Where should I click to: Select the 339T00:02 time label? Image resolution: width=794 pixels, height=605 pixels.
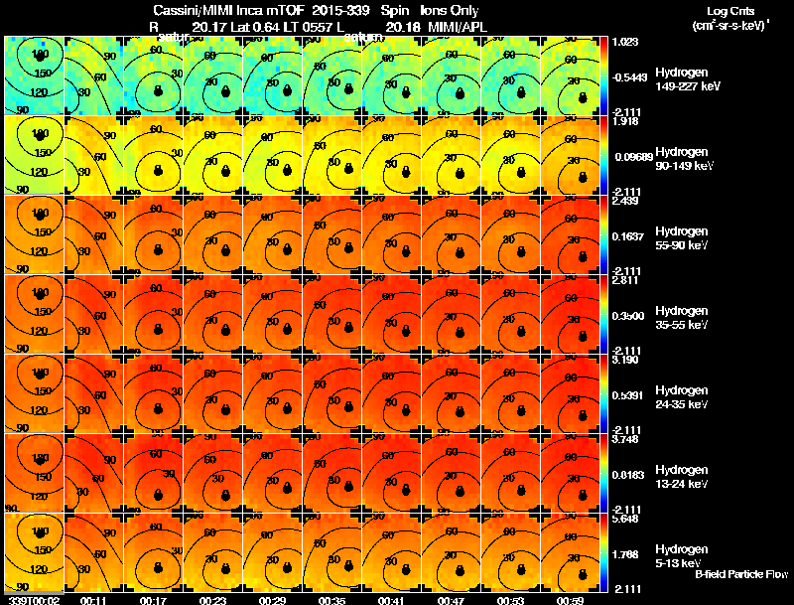pyautogui.click(x=34, y=600)
